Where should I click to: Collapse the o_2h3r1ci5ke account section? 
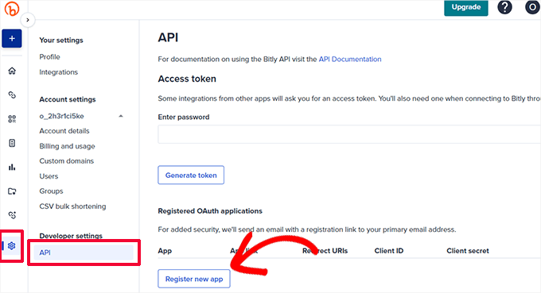(121, 116)
